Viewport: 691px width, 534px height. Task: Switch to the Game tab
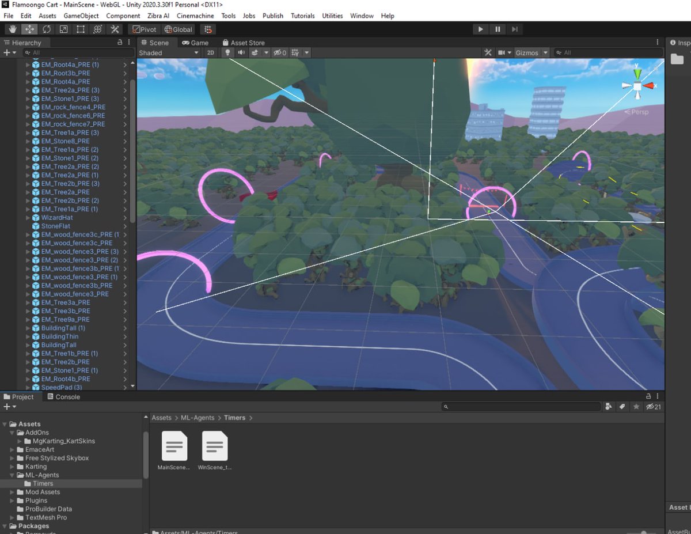195,43
